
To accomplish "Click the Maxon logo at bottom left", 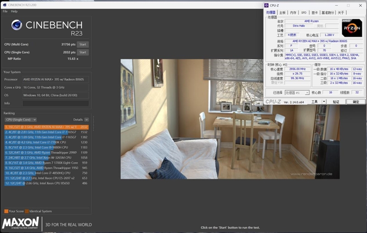I will pyautogui.click(x=20, y=224).
